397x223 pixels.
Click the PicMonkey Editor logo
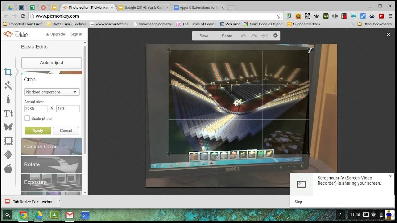pyautogui.click(x=16, y=34)
